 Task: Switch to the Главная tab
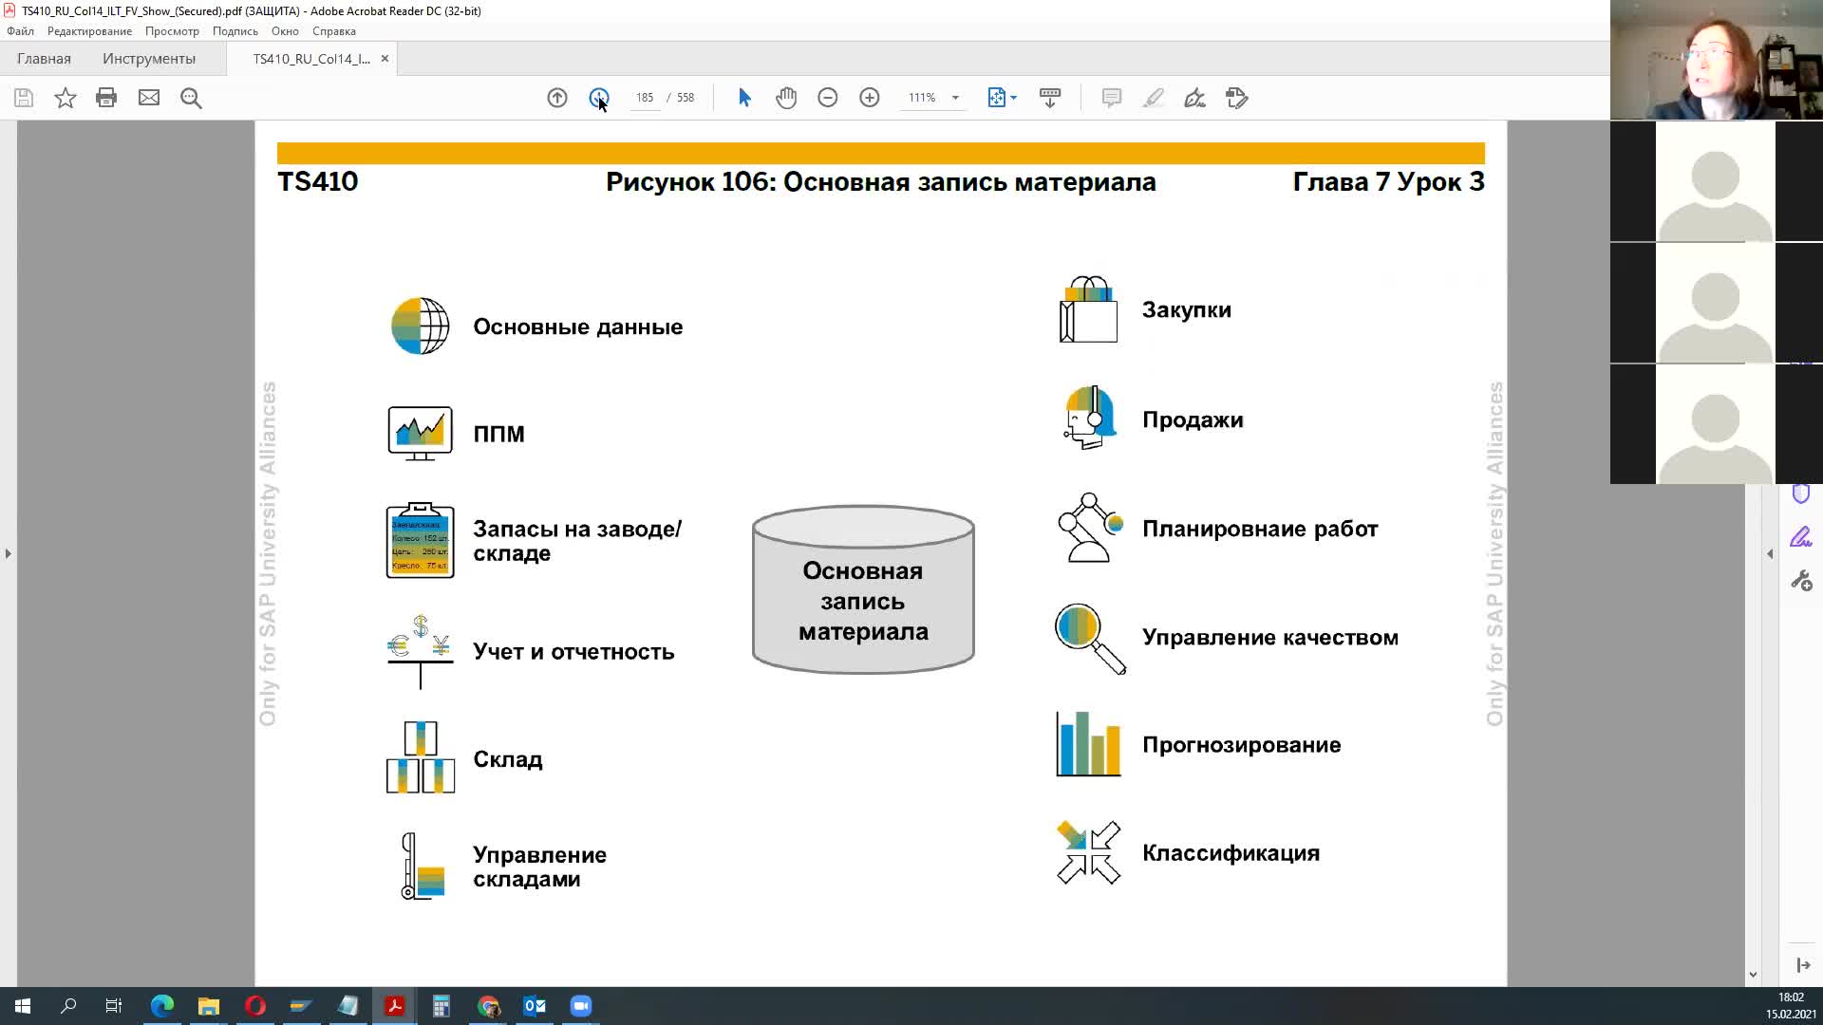[44, 59]
